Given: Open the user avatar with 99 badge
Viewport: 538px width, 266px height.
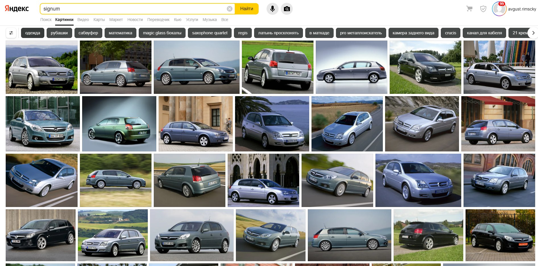Looking at the screenshot, I should [x=499, y=9].
